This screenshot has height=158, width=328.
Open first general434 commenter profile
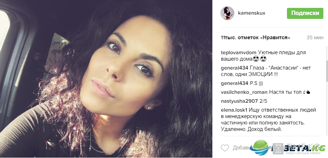pos(234,68)
